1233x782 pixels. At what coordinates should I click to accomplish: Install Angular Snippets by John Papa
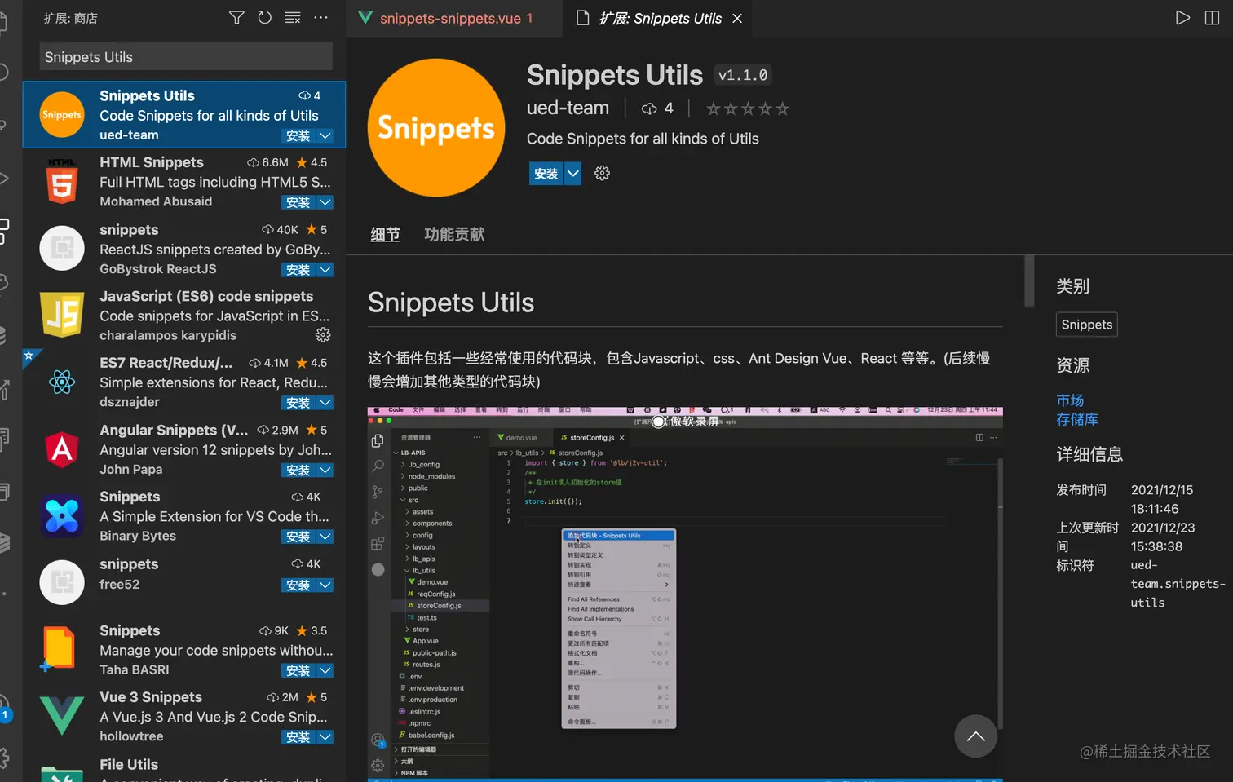[x=298, y=470]
